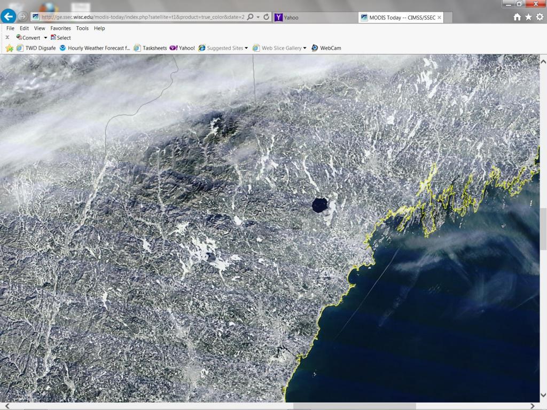
Task: Open the TWD Digsafe favorite
Action: point(36,48)
